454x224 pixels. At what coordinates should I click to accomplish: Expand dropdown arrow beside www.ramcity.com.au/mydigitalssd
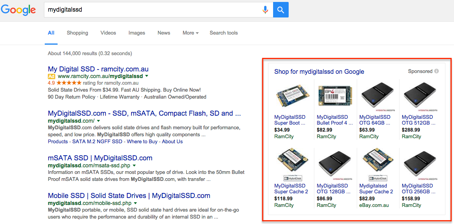click(x=147, y=76)
